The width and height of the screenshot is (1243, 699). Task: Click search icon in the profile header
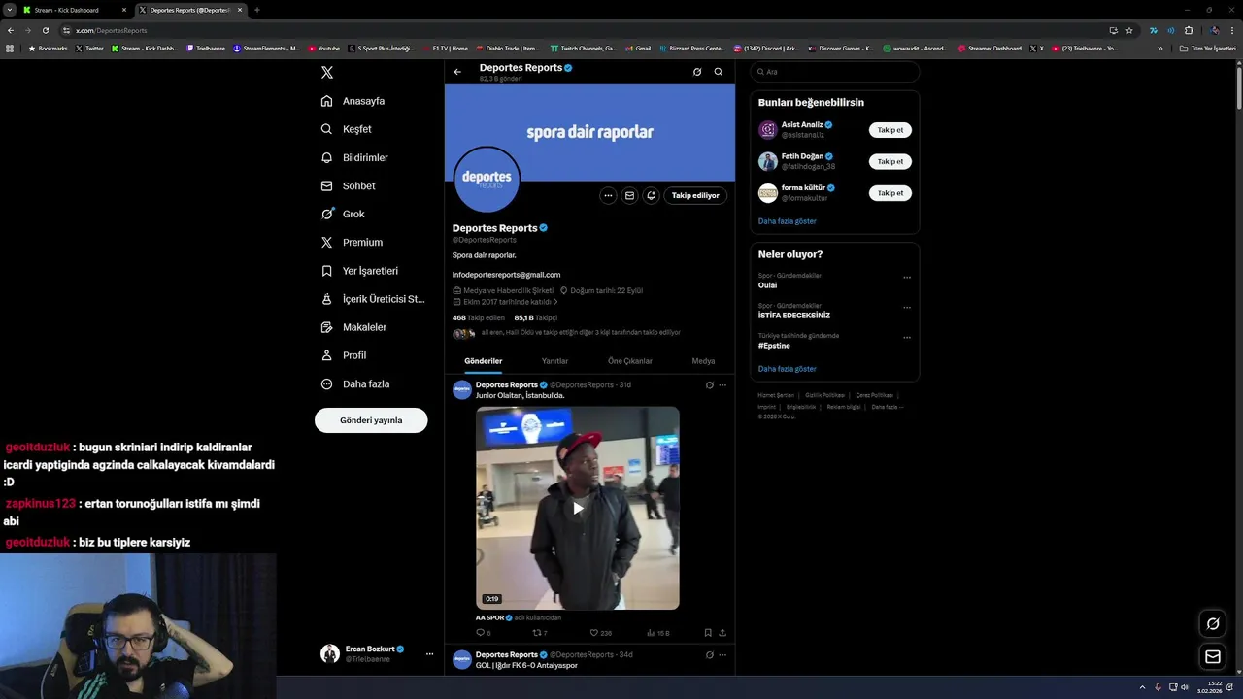(719, 72)
